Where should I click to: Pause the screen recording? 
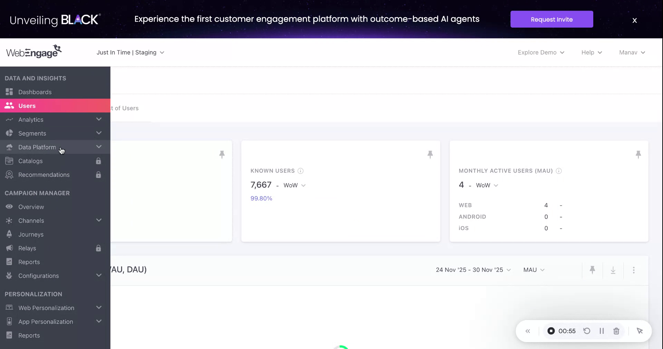tap(602, 331)
